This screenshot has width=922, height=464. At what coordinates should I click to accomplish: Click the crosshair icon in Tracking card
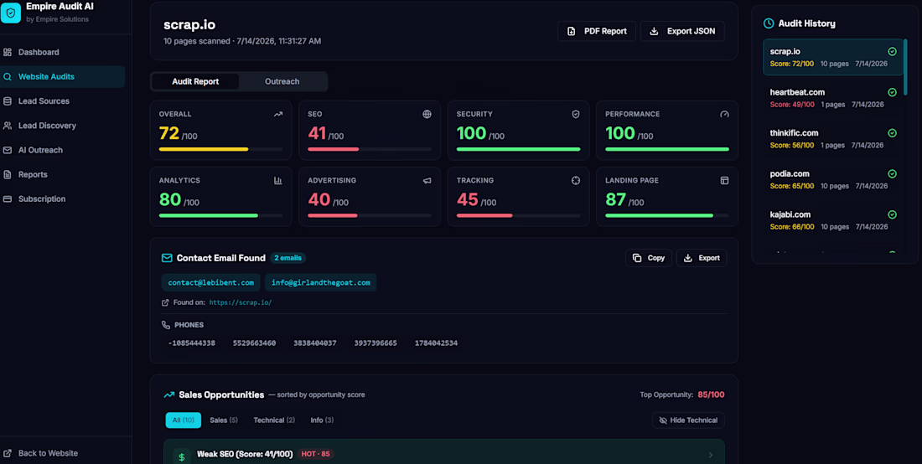576,180
